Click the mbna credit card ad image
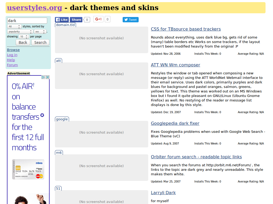Image resolution: width=273 pixels, height=204 pixels. (x=28, y=169)
